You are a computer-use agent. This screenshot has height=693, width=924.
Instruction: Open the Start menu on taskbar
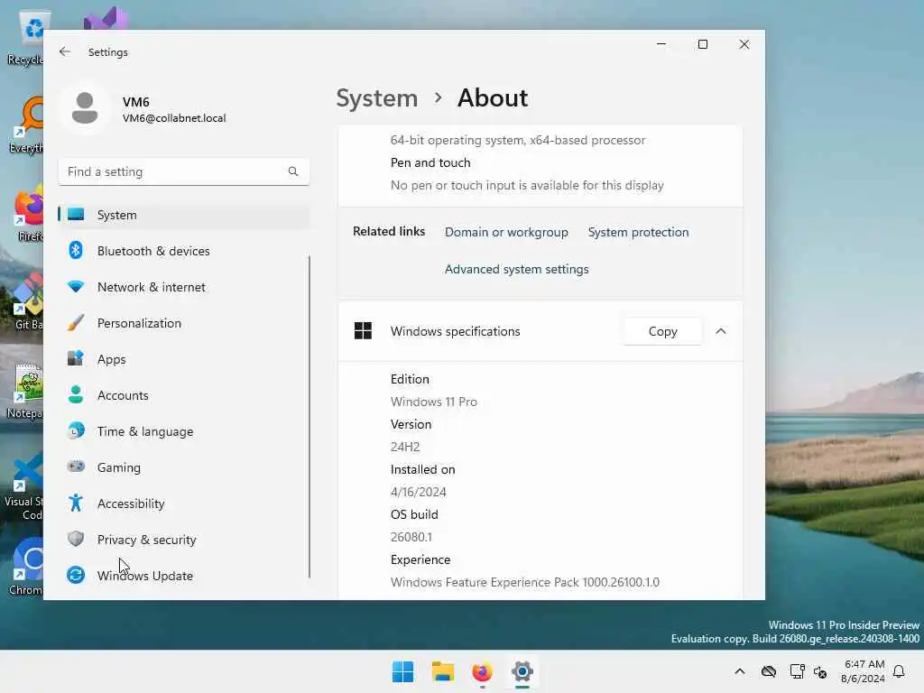click(403, 671)
